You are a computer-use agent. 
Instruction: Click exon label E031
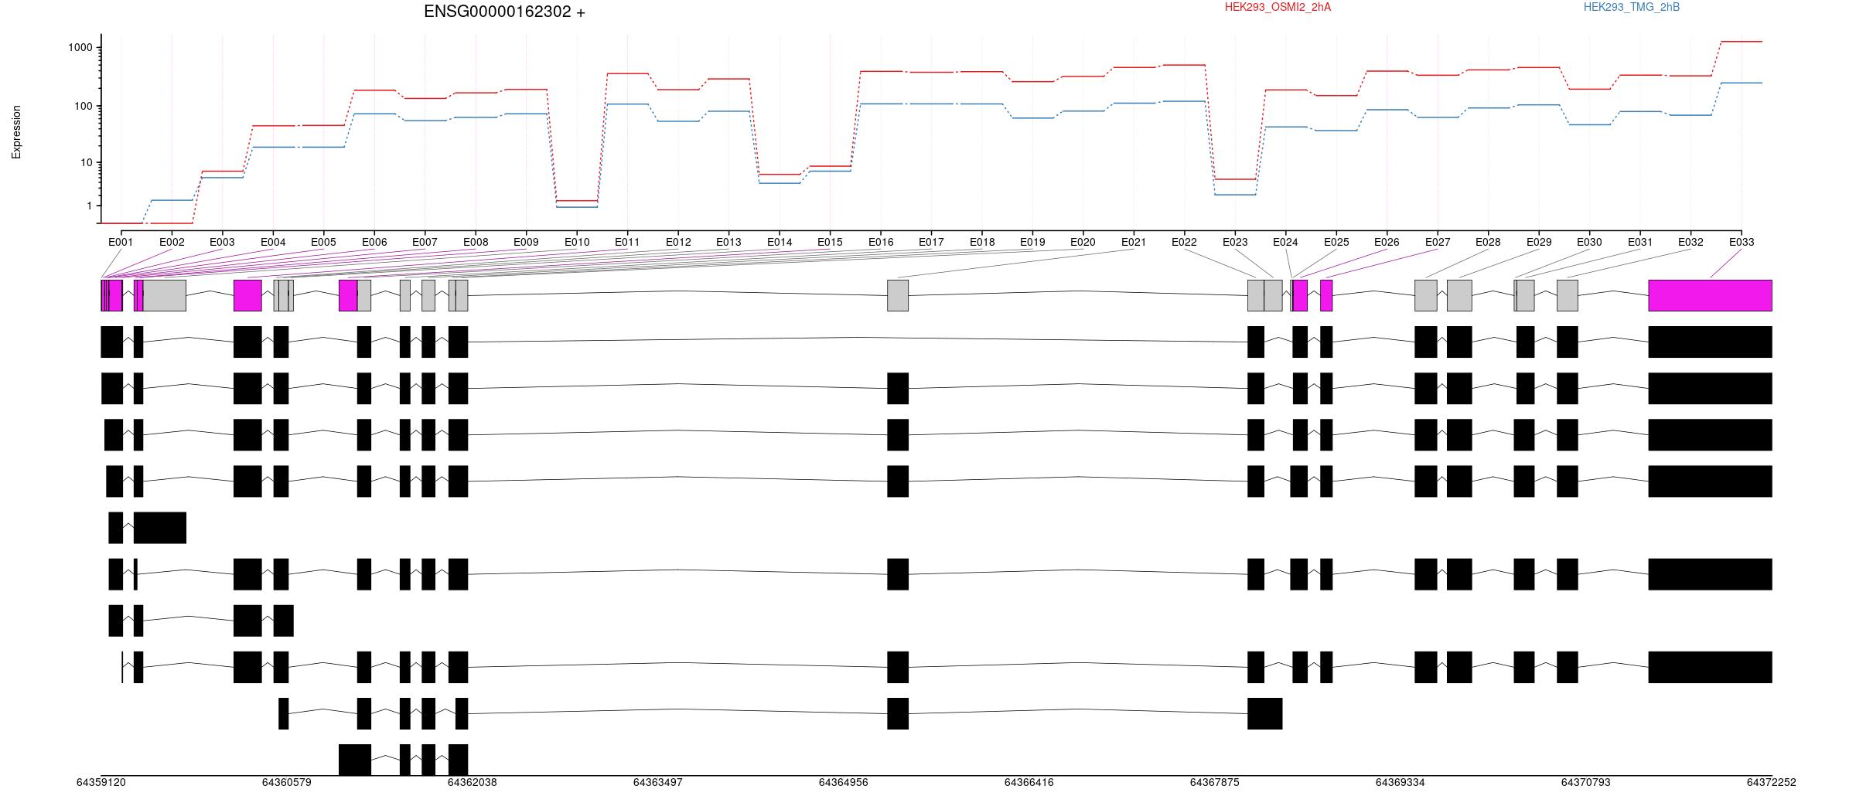(x=1640, y=242)
